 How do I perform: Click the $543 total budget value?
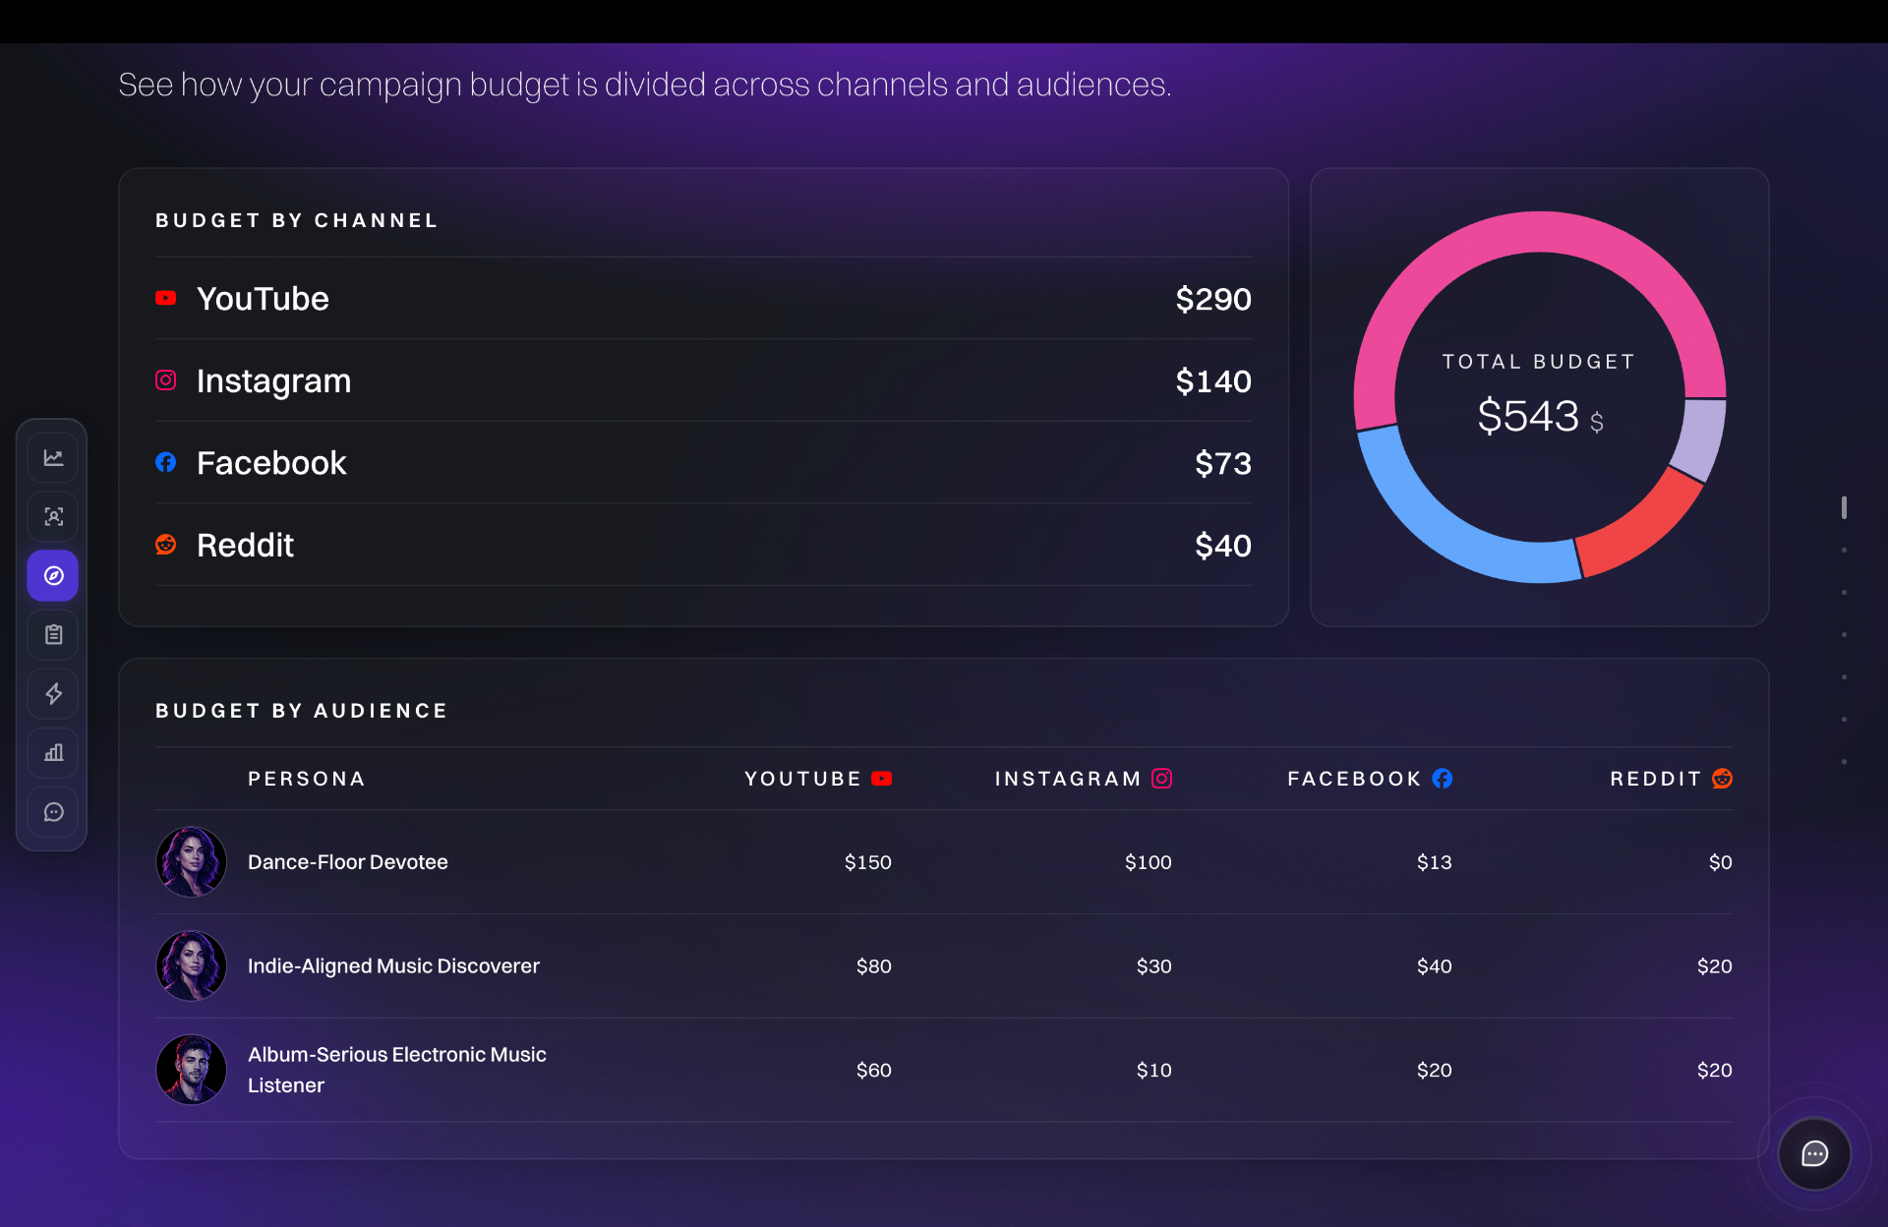(x=1528, y=416)
